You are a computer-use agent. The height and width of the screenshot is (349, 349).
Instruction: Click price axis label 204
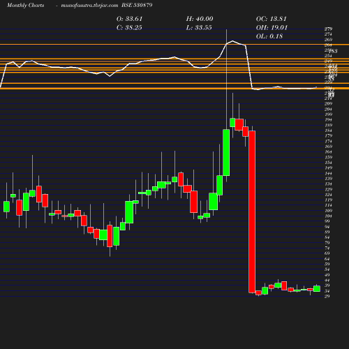(x=328, y=109)
